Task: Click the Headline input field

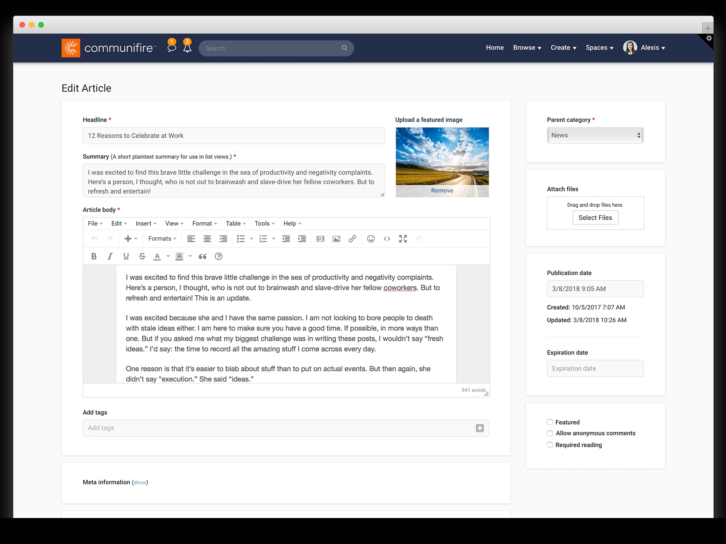Action: pyautogui.click(x=234, y=135)
